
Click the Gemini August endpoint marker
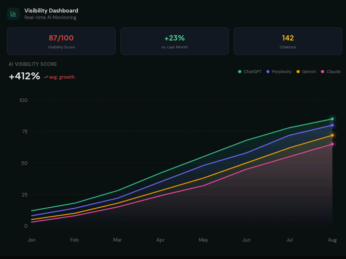click(x=332, y=135)
